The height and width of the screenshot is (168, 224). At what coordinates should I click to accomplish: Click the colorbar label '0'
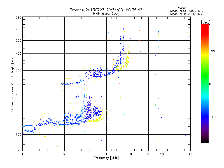(210, 84)
